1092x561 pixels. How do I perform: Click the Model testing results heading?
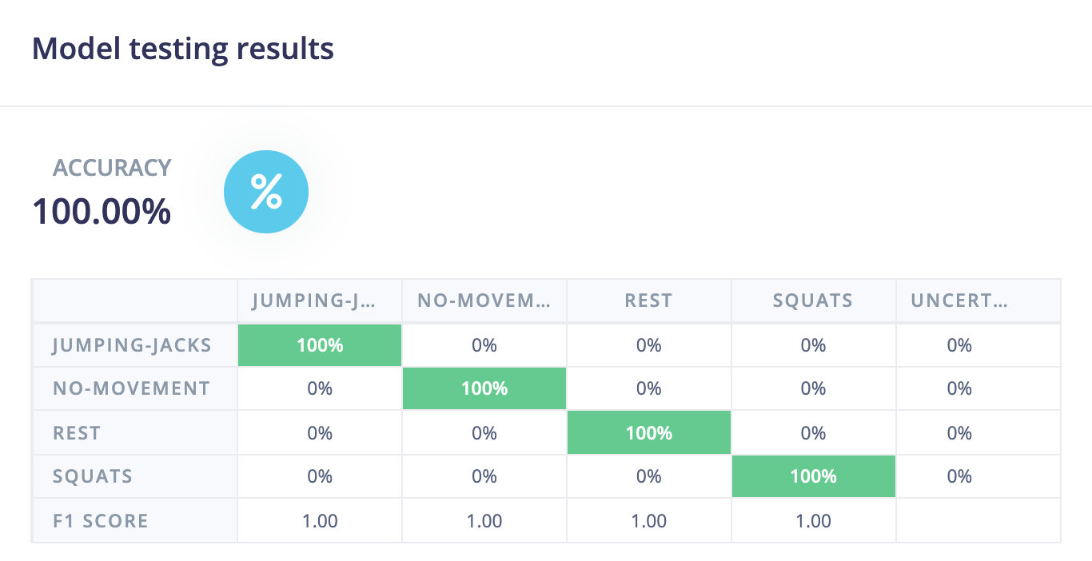tap(183, 50)
